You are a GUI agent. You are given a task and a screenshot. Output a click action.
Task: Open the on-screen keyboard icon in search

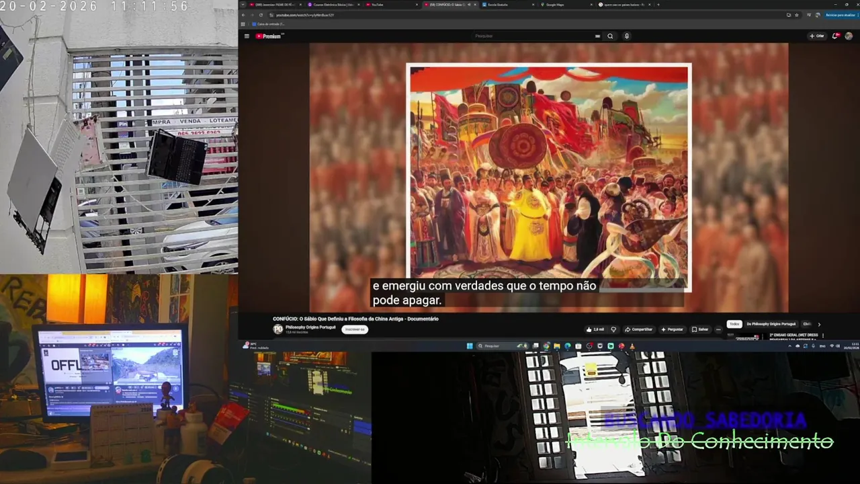597,36
